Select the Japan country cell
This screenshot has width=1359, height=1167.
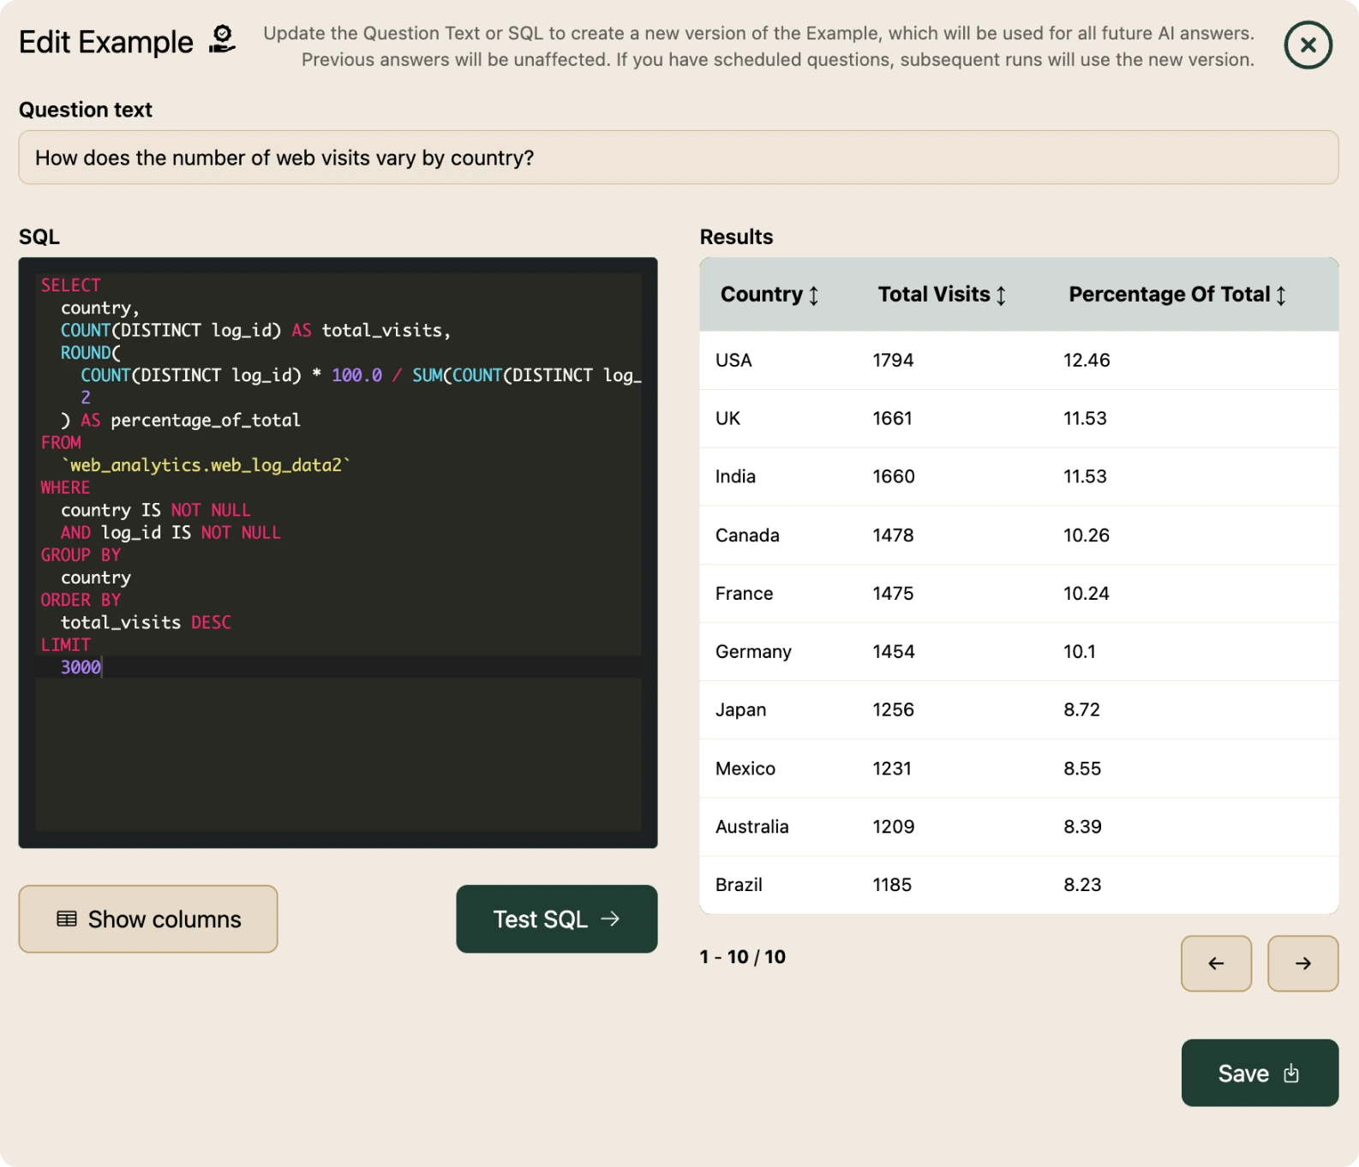[x=740, y=709]
